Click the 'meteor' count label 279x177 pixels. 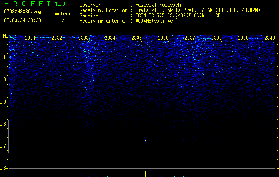tap(63, 14)
